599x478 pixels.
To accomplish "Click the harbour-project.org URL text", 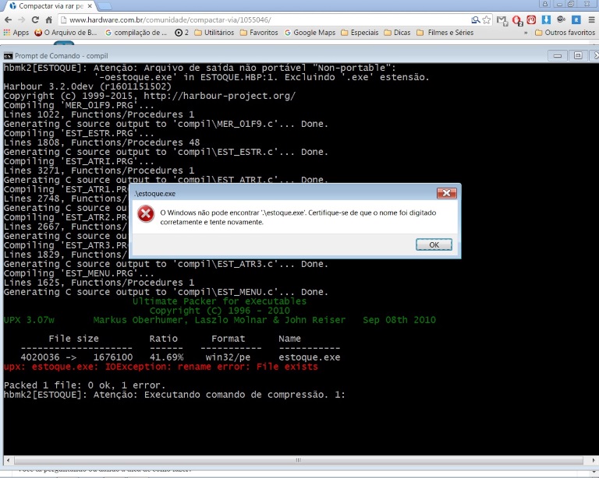I will (x=220, y=96).
